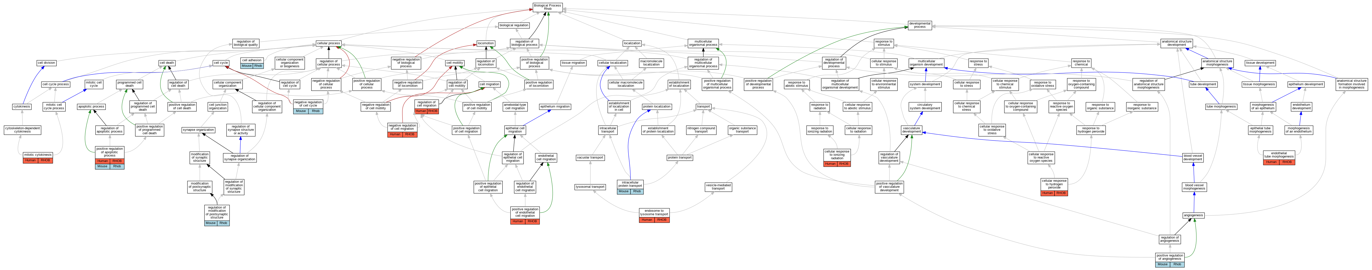Viewport: 1372px width, 270px height.
Task: Select the 'macromolecule localization' node
Action: pos(651,63)
